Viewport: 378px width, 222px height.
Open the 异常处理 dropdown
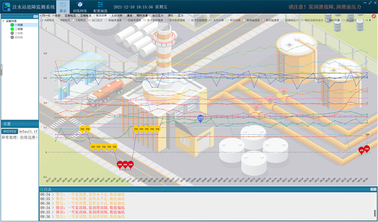tap(27, 137)
